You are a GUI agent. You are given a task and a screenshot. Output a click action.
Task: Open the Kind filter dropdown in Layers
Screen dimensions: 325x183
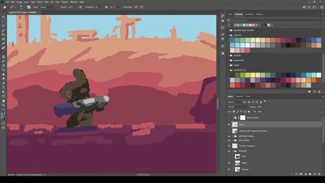tap(235, 102)
